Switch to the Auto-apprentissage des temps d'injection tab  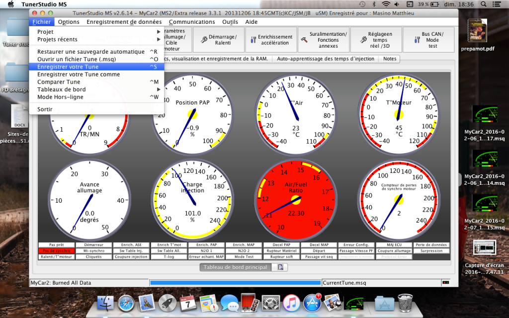326,59
